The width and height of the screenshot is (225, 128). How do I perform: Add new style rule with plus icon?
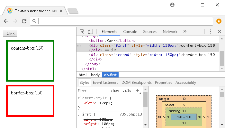pyautogui.click(x=138, y=91)
